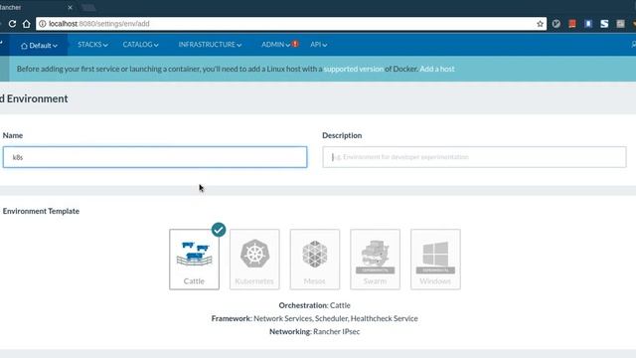
Task: Click the blue bookmark extension icon
Action: pos(588,24)
